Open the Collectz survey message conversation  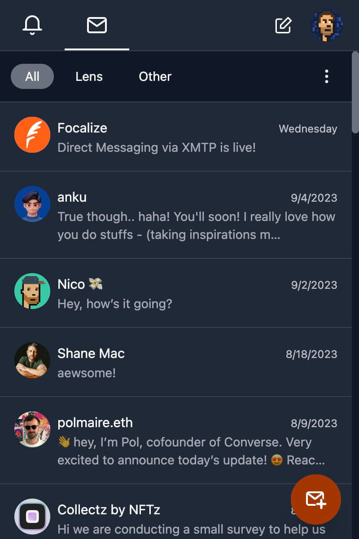tap(176, 512)
